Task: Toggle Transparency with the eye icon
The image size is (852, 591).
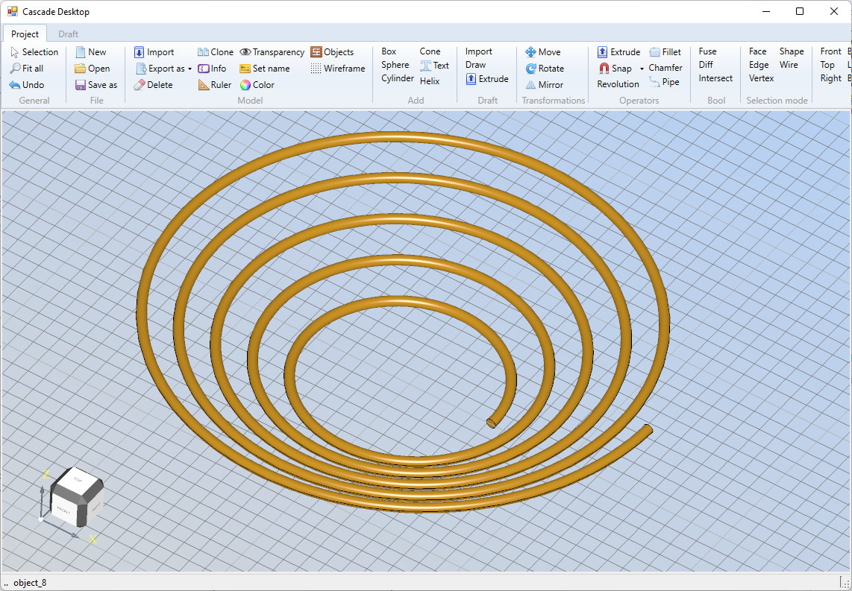Action: (245, 52)
